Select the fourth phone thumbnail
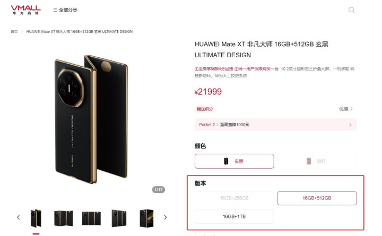The height and width of the screenshot is (236, 382). click(119, 218)
